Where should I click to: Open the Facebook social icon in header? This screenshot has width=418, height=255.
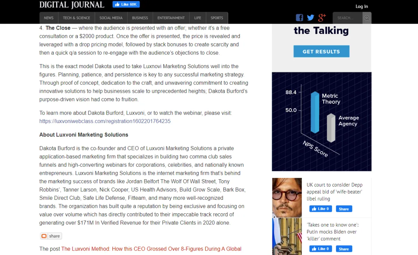pyautogui.click(x=300, y=18)
